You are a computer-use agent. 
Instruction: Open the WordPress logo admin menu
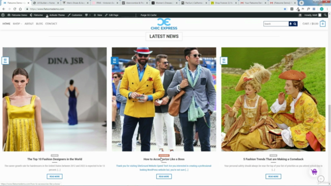point(3,15)
